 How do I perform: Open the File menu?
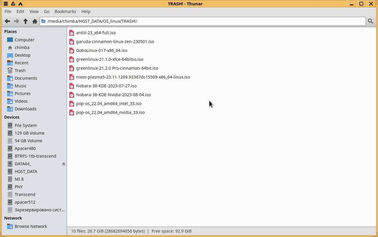pos(8,11)
